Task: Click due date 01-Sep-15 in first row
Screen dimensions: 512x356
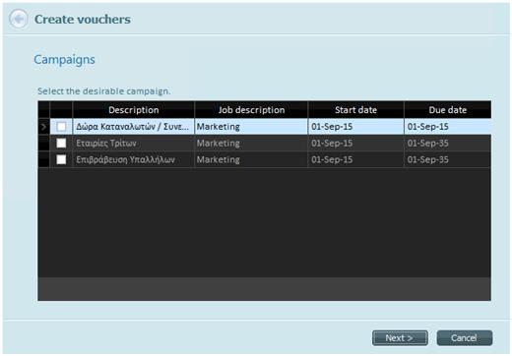Action: pos(448,127)
